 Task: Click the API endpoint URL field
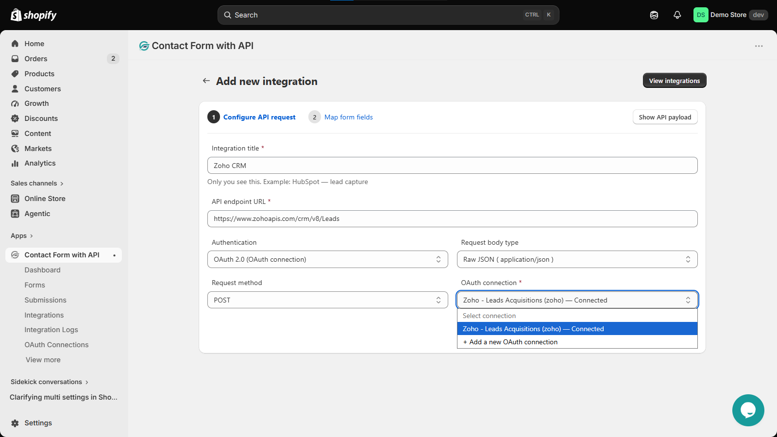453,218
